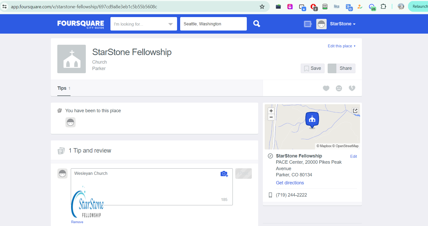The image size is (428, 226).
Task: Click the dark folder extension icon
Action: (278, 6)
